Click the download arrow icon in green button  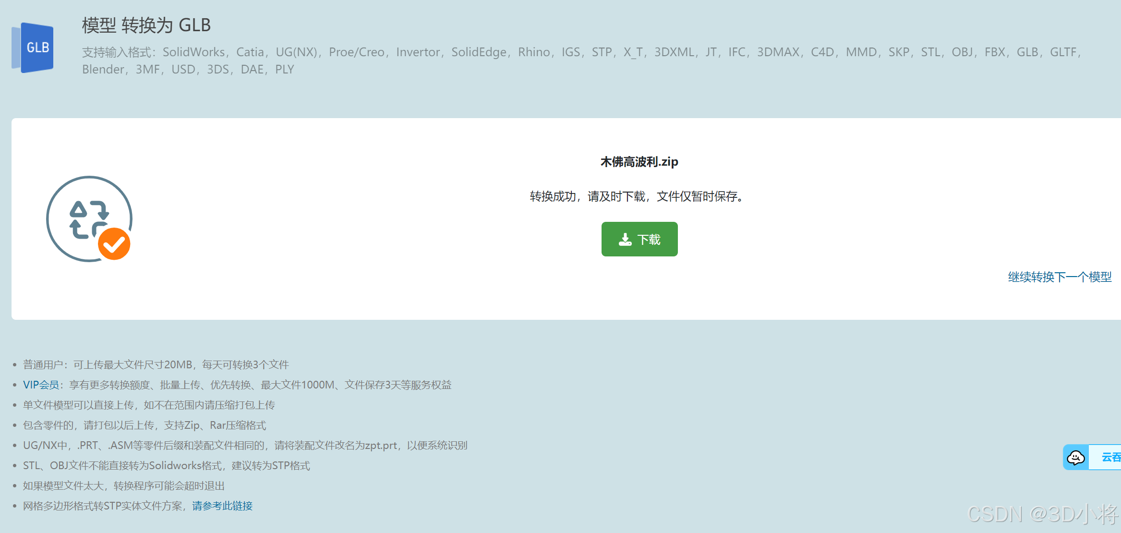(x=625, y=239)
